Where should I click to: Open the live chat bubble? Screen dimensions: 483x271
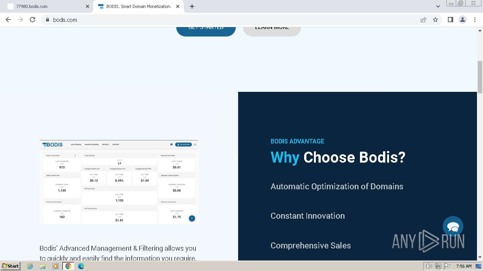tap(453, 226)
